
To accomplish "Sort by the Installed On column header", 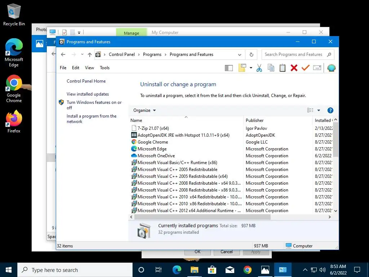I will click(x=323, y=120).
